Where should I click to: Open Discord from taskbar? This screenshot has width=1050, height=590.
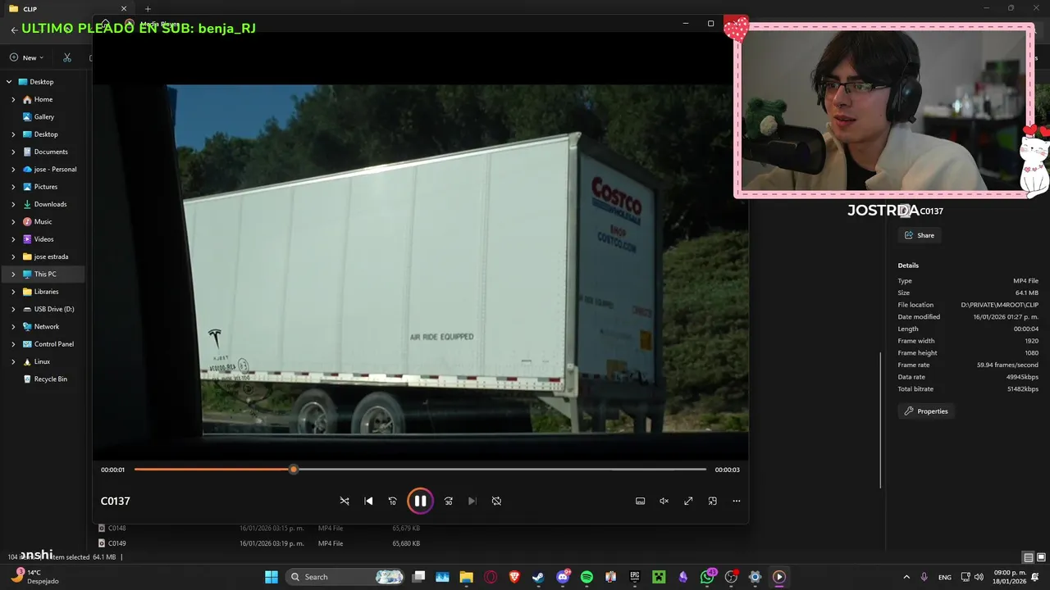[x=563, y=577]
